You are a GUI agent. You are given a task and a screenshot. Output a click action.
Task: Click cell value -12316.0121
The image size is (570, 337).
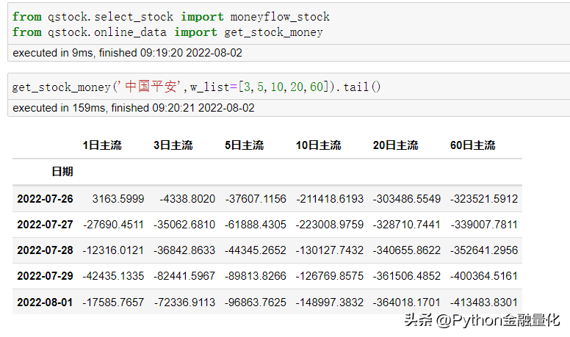113,250
